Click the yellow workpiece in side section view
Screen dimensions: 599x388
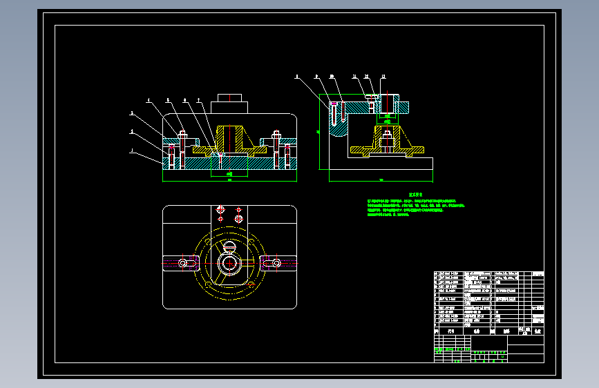coord(387,142)
